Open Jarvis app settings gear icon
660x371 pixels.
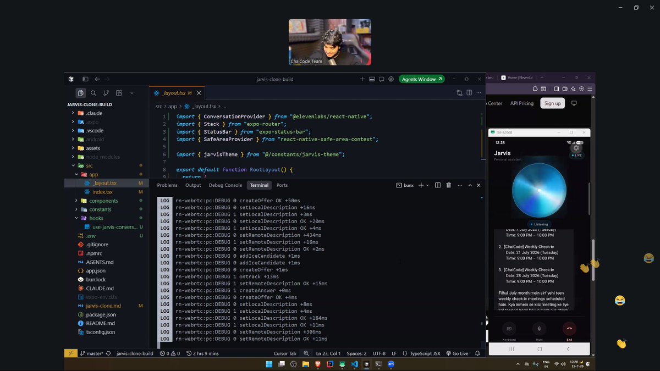coord(576,148)
